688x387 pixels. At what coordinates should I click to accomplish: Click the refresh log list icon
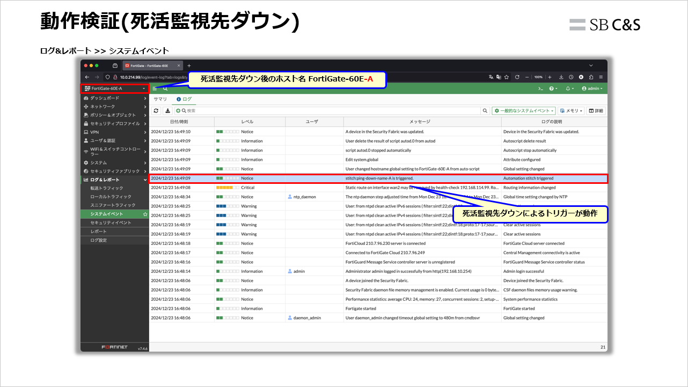click(156, 110)
